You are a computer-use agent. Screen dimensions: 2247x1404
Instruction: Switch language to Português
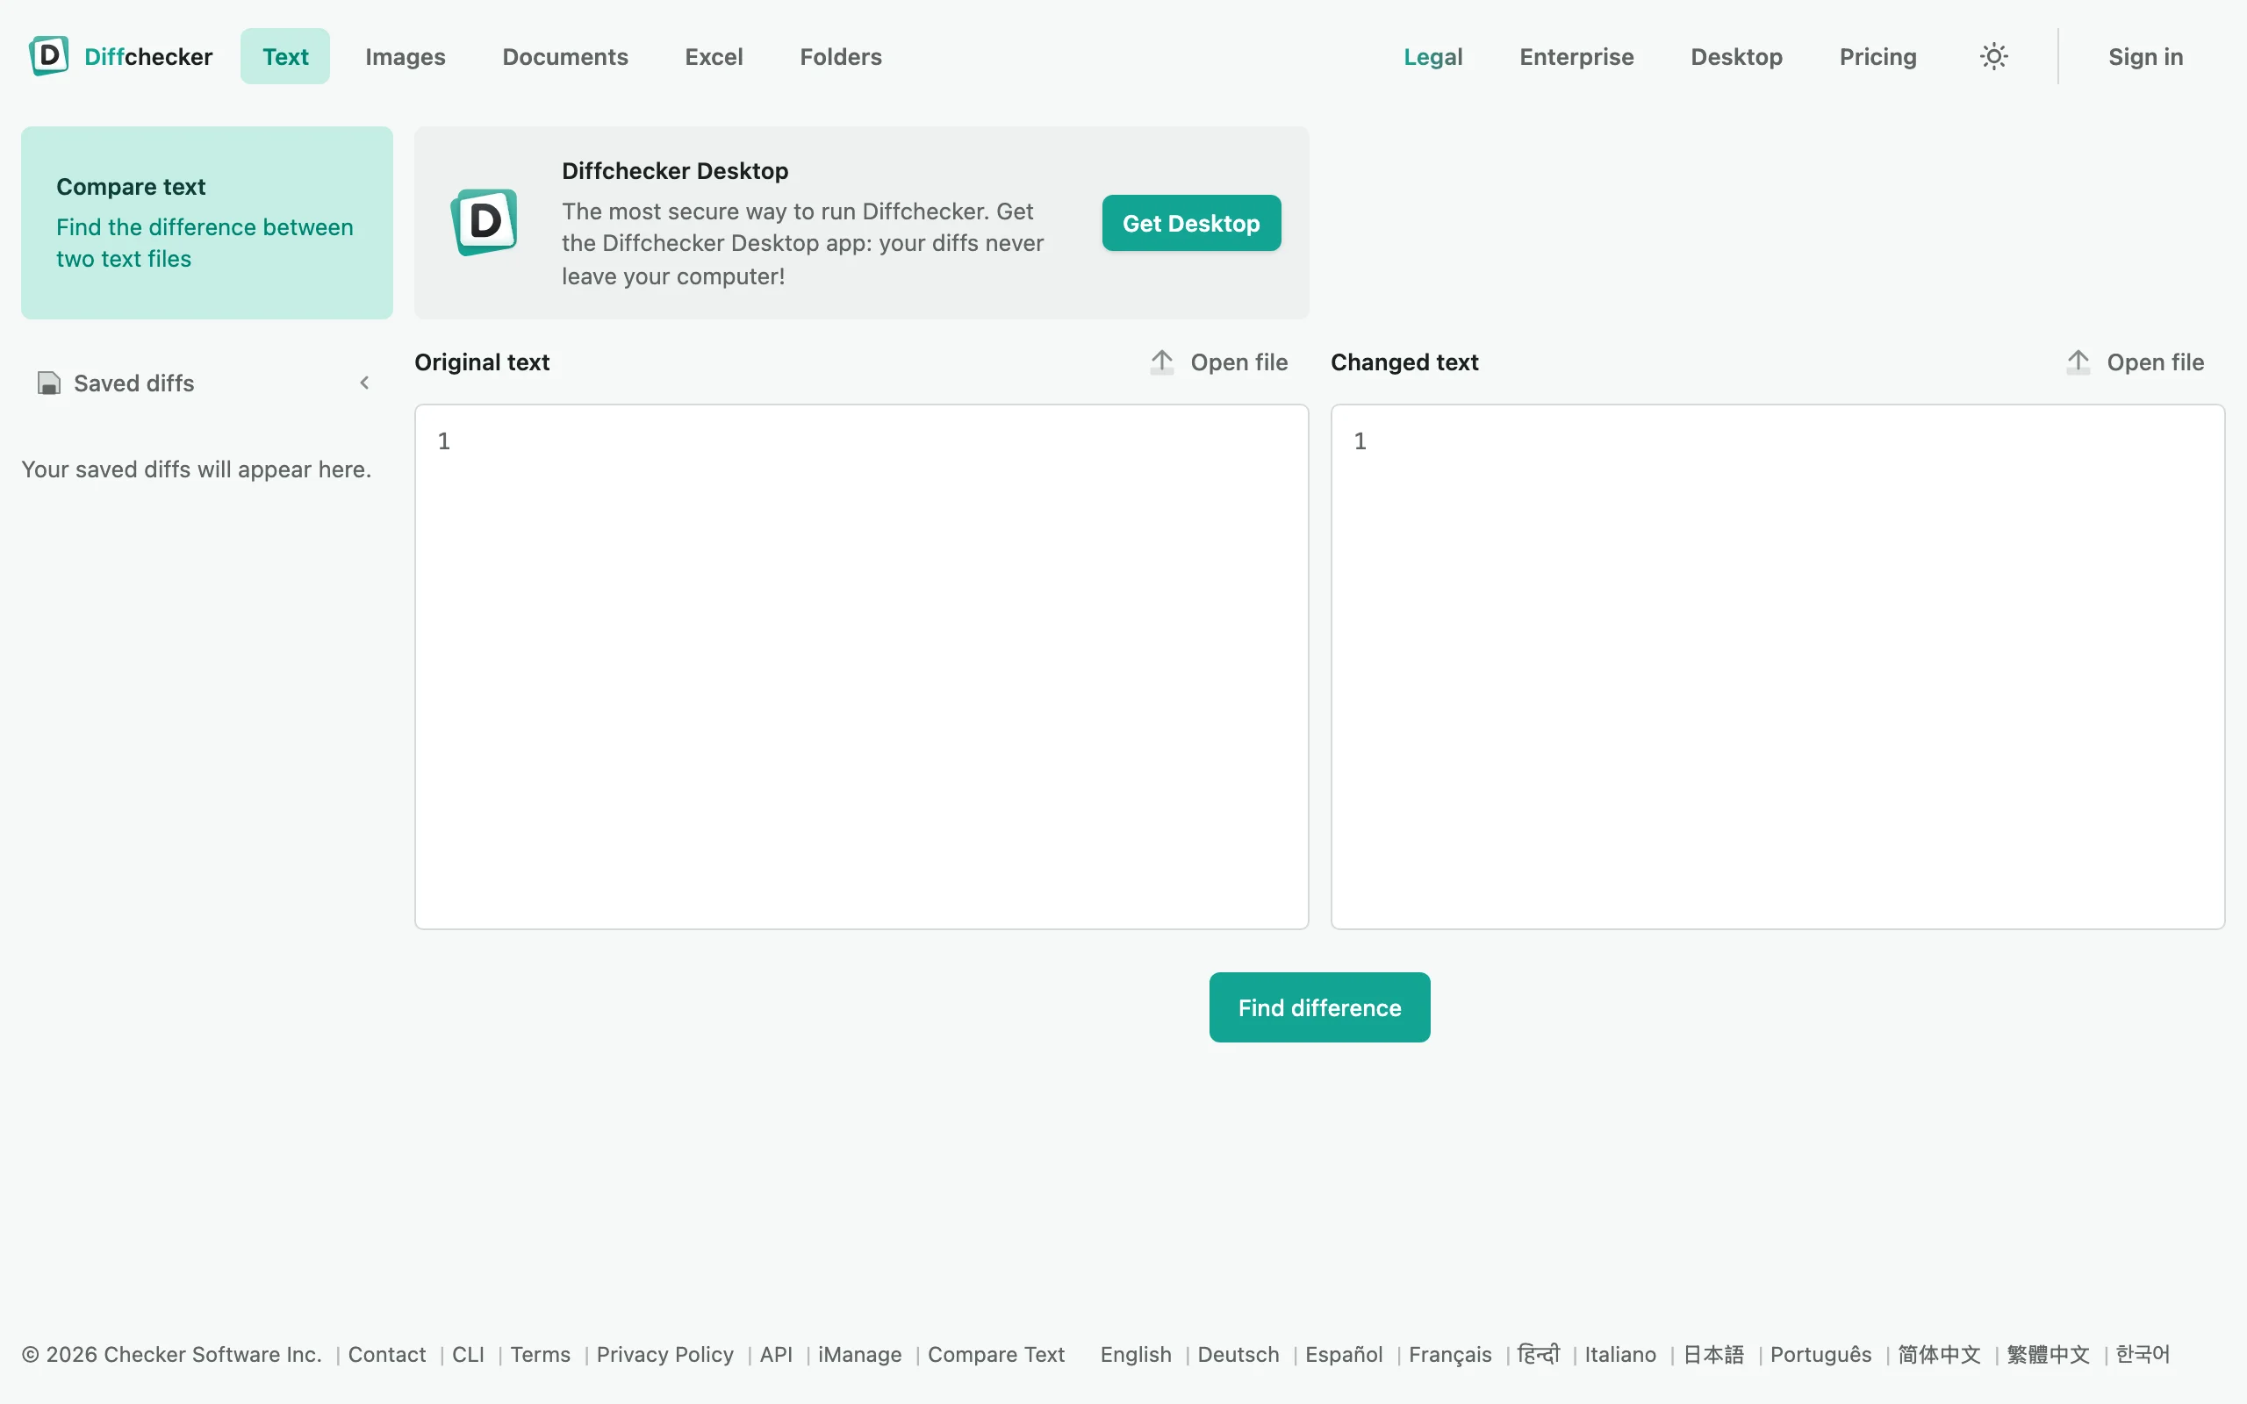[x=1820, y=1355]
